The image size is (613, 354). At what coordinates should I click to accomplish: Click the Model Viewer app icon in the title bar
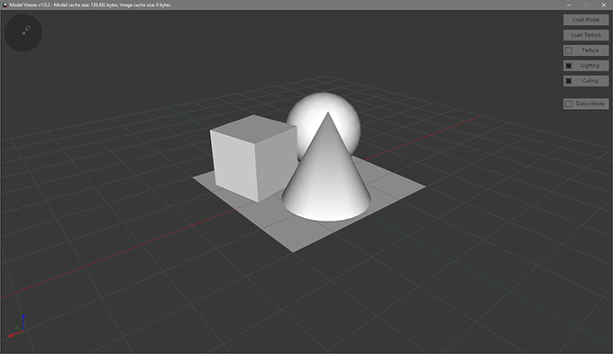click(x=5, y=5)
